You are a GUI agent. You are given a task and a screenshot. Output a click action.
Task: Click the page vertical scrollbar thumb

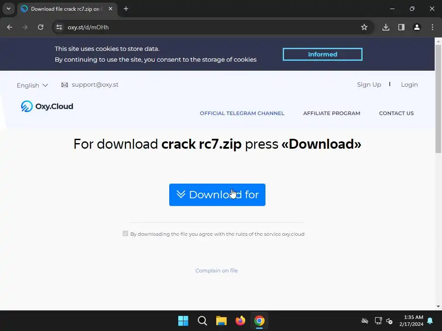(x=438, y=99)
